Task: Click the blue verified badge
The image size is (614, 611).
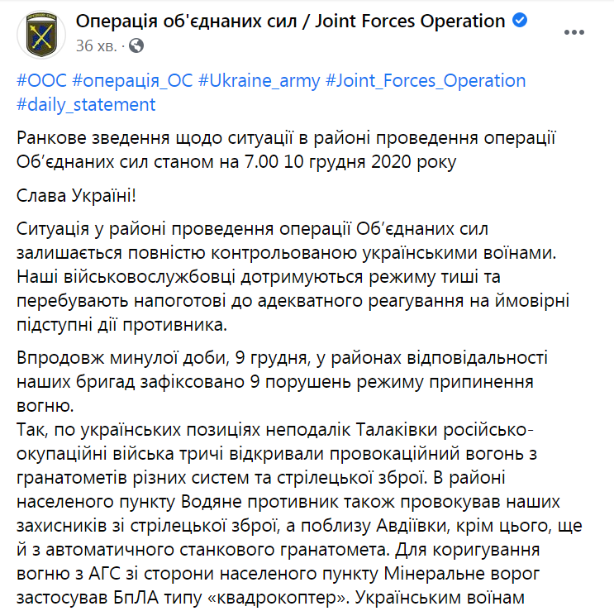Action: click(x=518, y=21)
